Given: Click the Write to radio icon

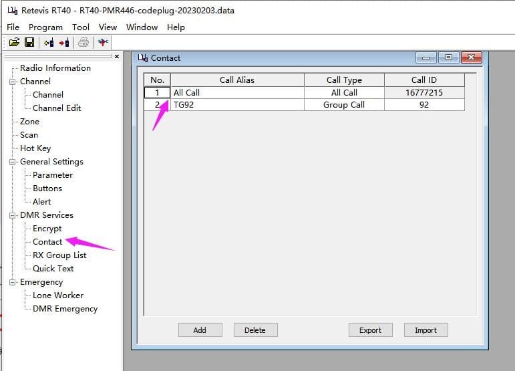Looking at the screenshot, I should click(64, 43).
